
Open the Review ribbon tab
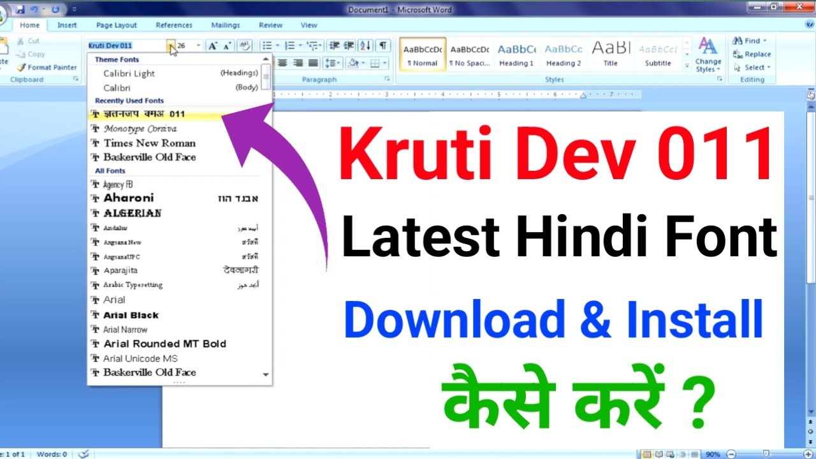[x=271, y=25]
